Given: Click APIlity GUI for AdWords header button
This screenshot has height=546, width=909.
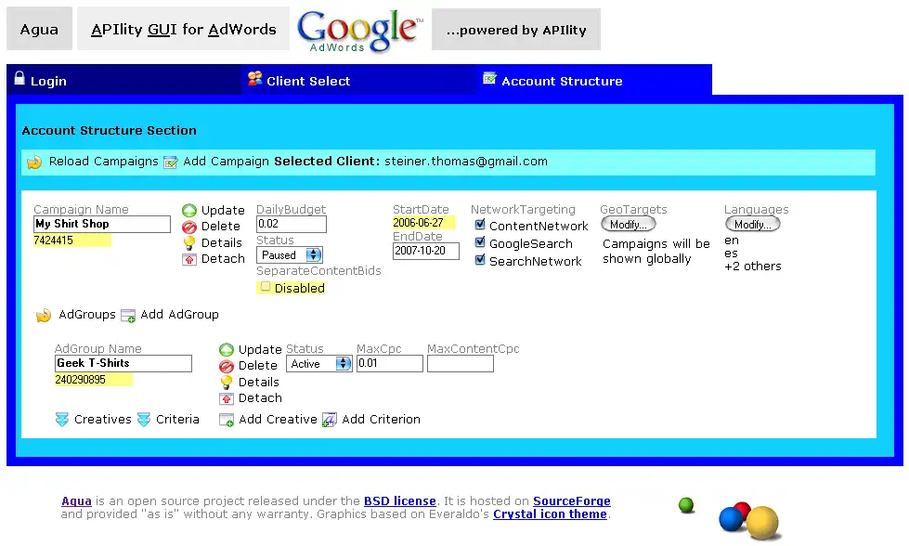Looking at the screenshot, I should (x=183, y=29).
